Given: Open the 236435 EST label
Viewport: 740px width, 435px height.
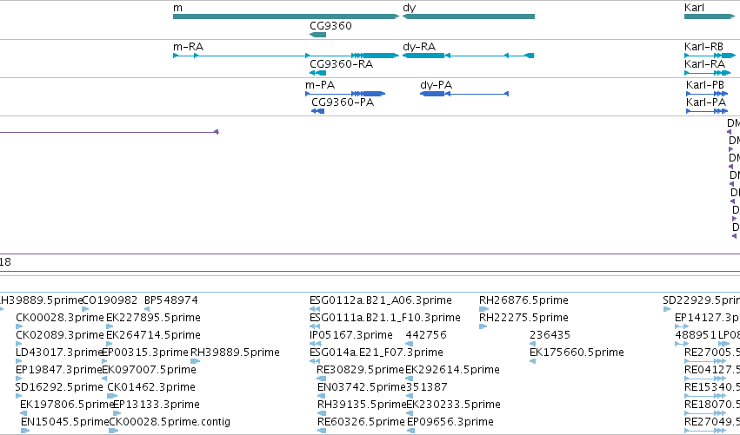Looking at the screenshot, I should pos(550,335).
